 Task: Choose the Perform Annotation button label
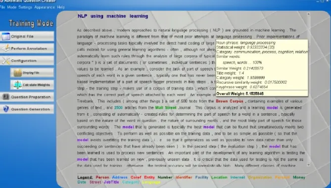[29, 48]
